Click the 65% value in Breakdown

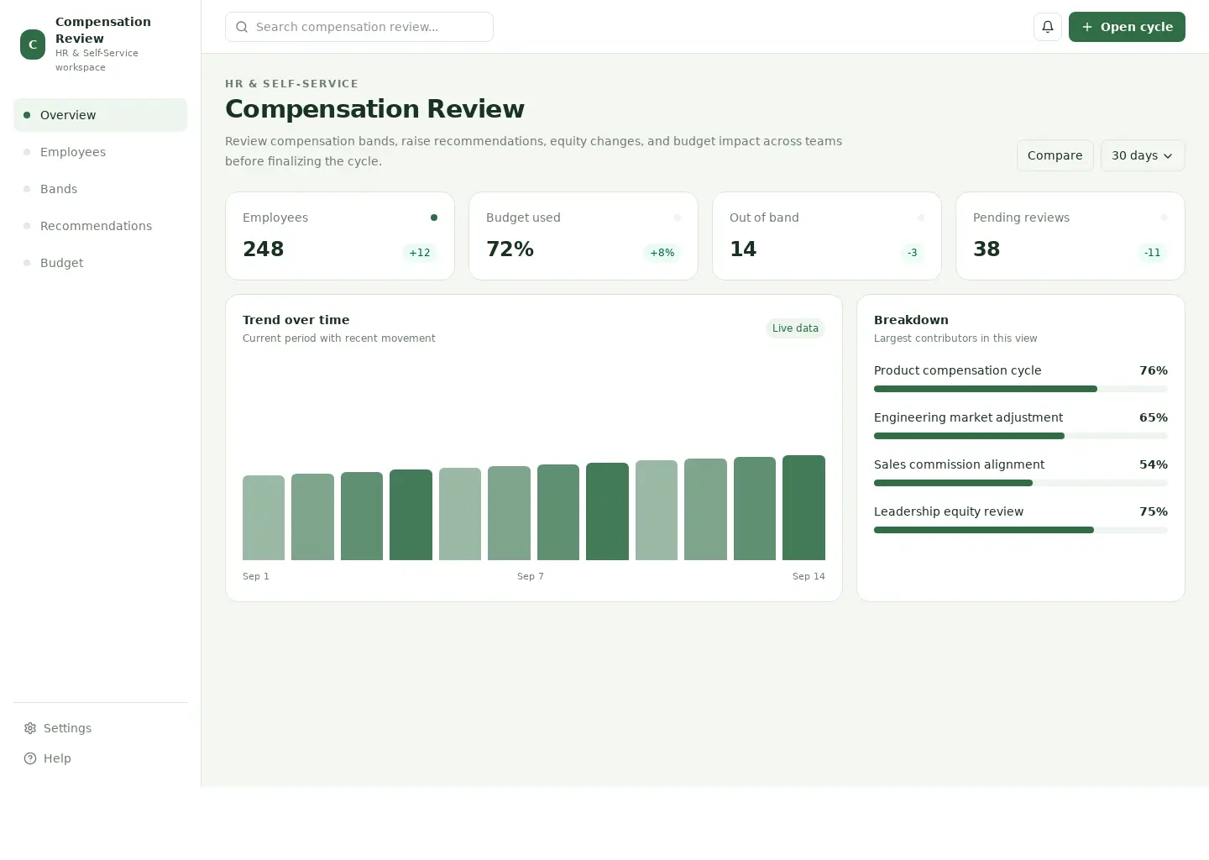coord(1154,417)
